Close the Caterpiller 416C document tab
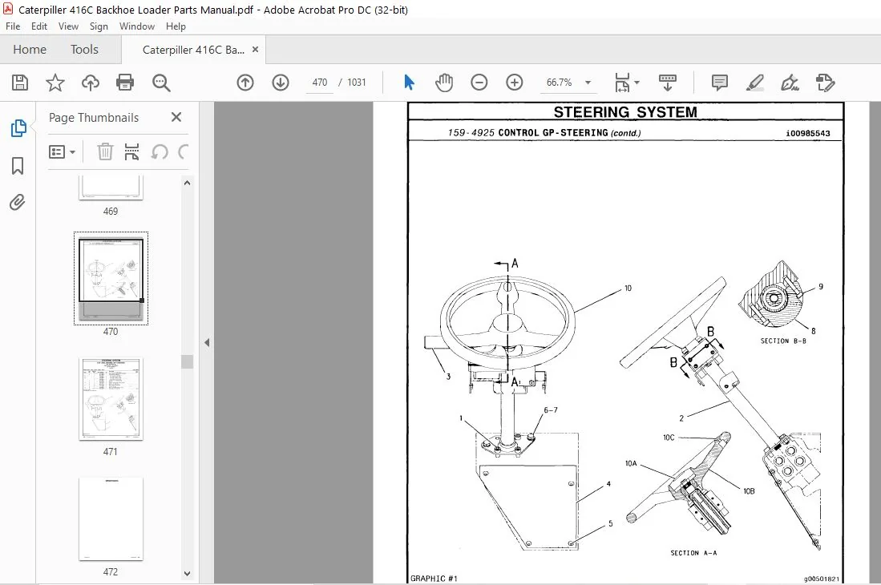The height and width of the screenshot is (585, 881). click(x=255, y=50)
